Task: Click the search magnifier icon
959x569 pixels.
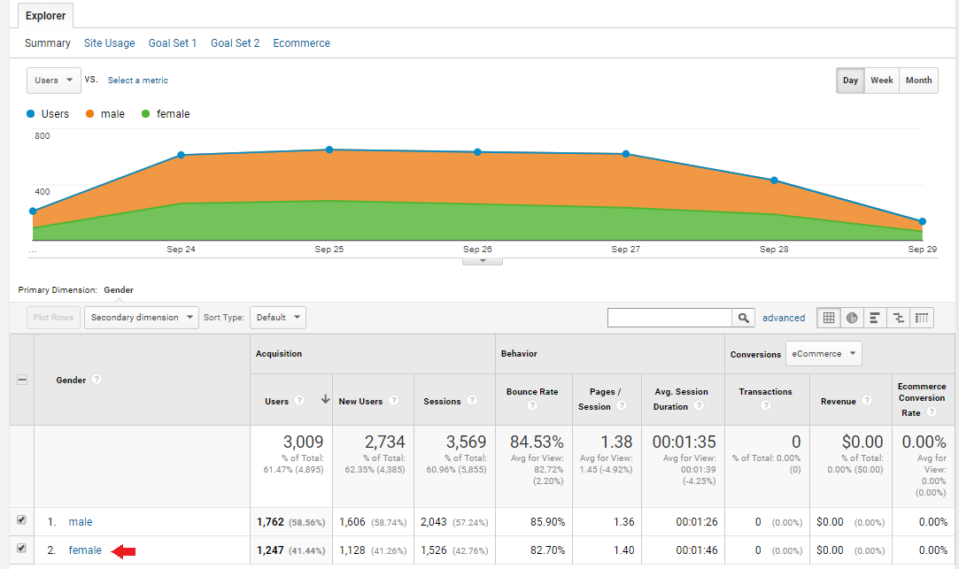Action: tap(743, 317)
